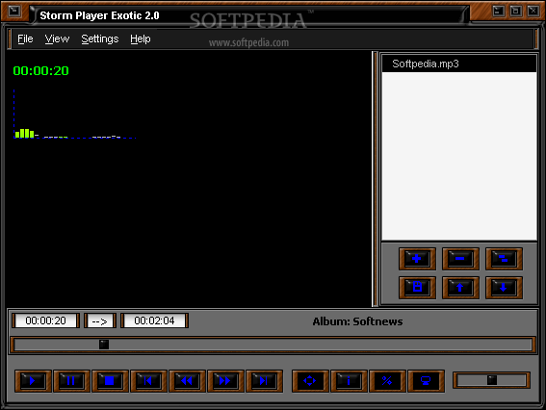Click the percent sign icon button

click(x=387, y=381)
